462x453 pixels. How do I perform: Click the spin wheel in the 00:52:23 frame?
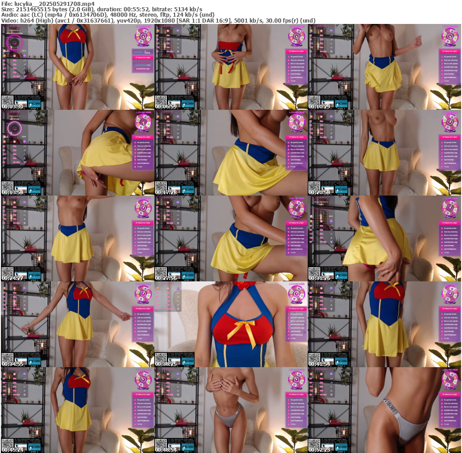[x=450, y=379]
